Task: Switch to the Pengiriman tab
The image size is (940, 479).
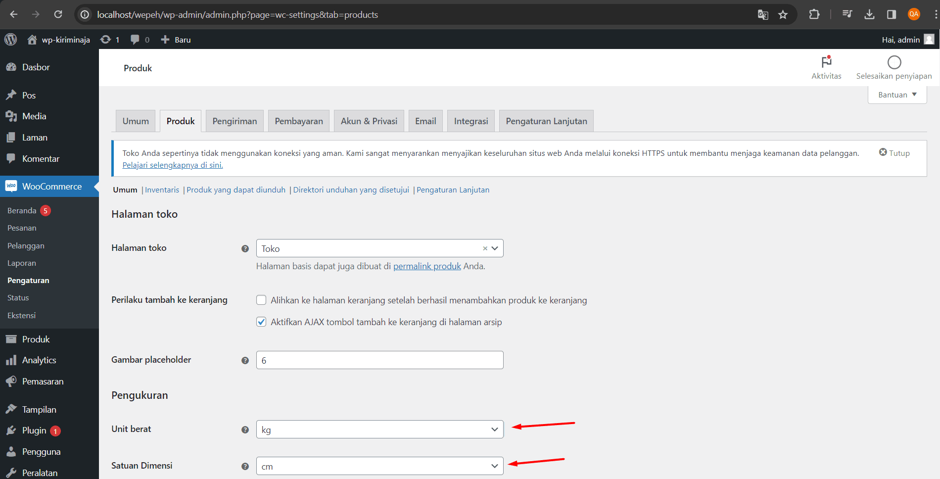Action: point(235,121)
